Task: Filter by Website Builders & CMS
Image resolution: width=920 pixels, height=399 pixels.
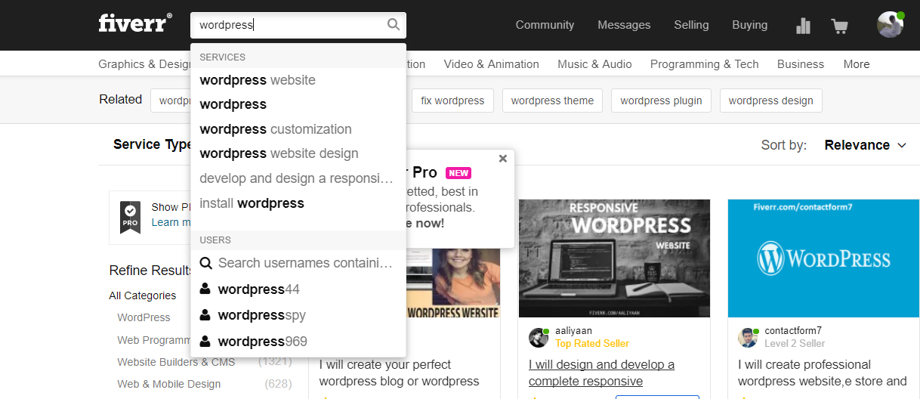Action: coord(176,362)
